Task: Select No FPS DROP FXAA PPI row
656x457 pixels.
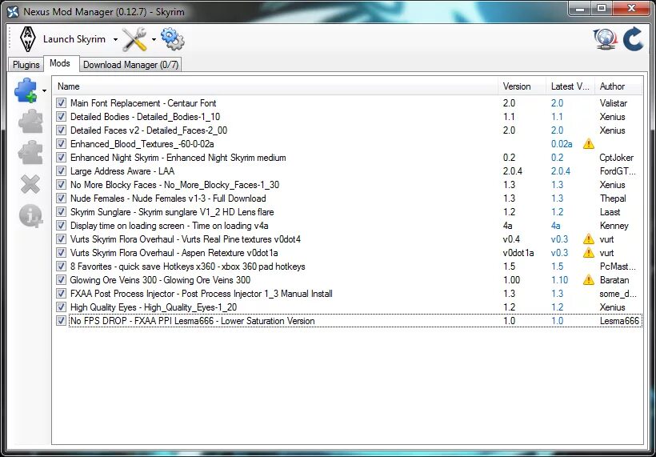Action: click(348, 321)
